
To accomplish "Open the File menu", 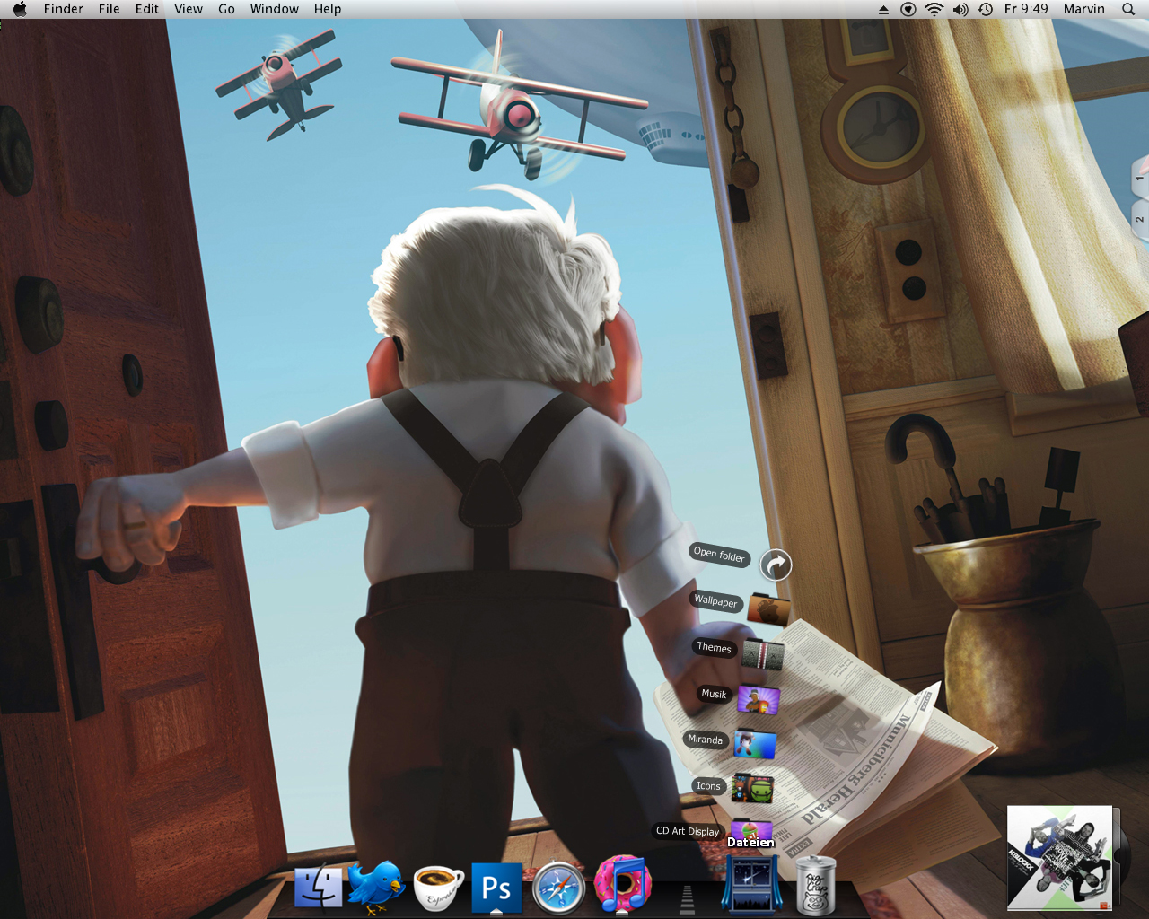I will point(109,9).
